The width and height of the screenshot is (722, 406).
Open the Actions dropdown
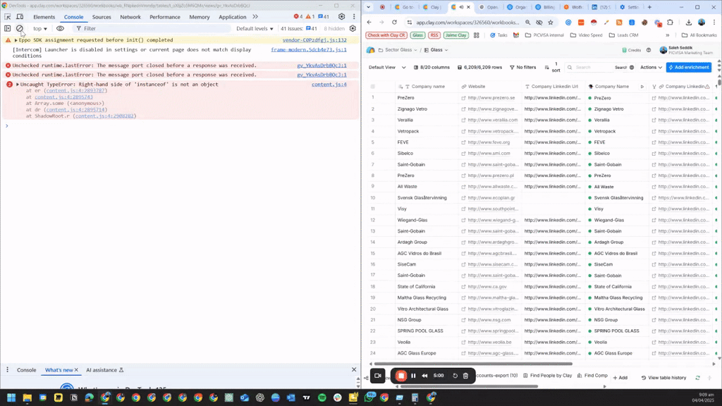click(651, 67)
